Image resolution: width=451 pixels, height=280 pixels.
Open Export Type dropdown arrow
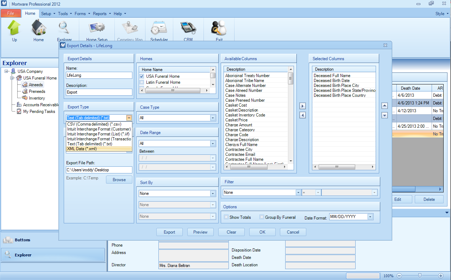click(x=129, y=118)
